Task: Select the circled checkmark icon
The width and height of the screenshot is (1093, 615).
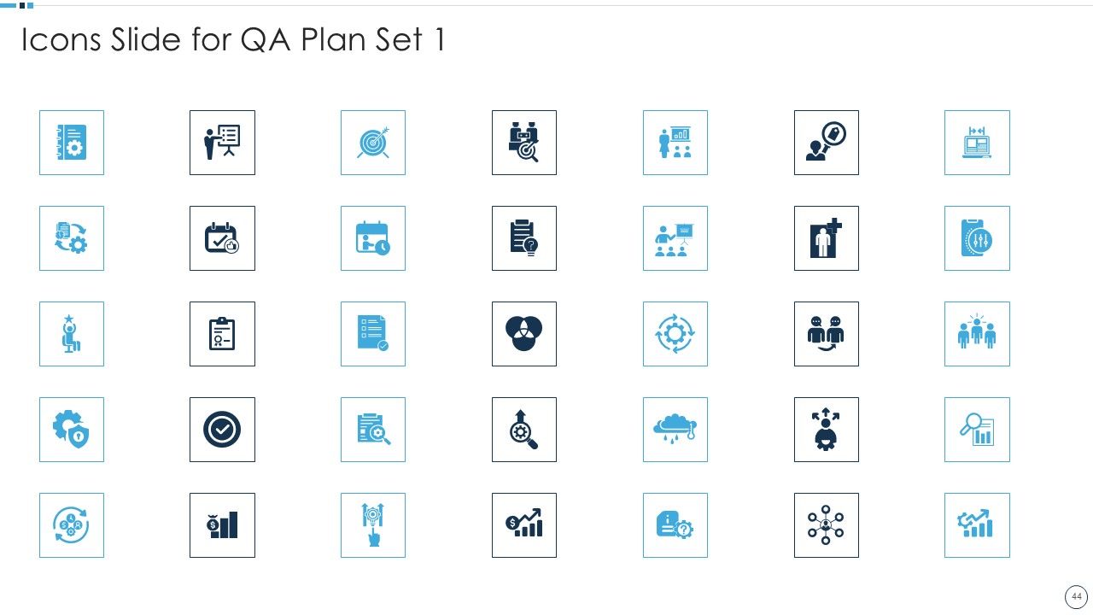Action: coord(222,430)
